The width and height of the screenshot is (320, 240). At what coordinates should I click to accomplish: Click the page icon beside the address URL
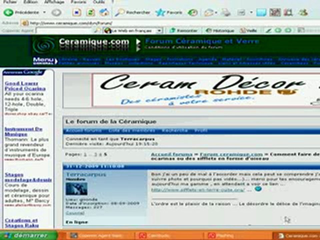click(x=25, y=23)
